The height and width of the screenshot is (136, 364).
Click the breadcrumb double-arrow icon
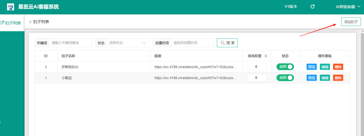point(30,22)
